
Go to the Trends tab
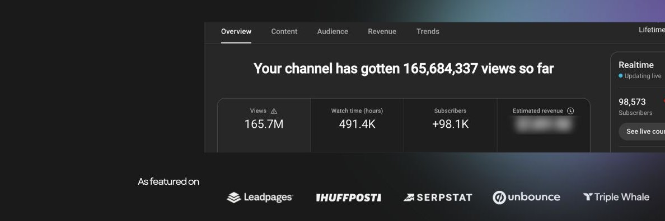428,32
